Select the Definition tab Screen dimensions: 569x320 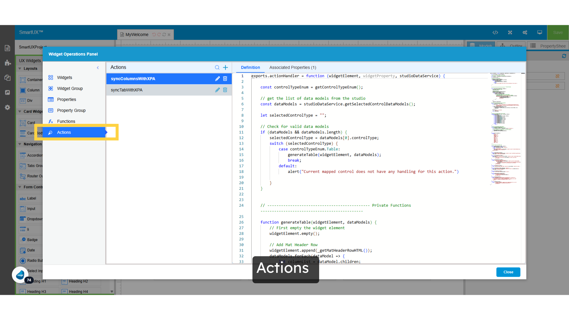tap(250, 68)
